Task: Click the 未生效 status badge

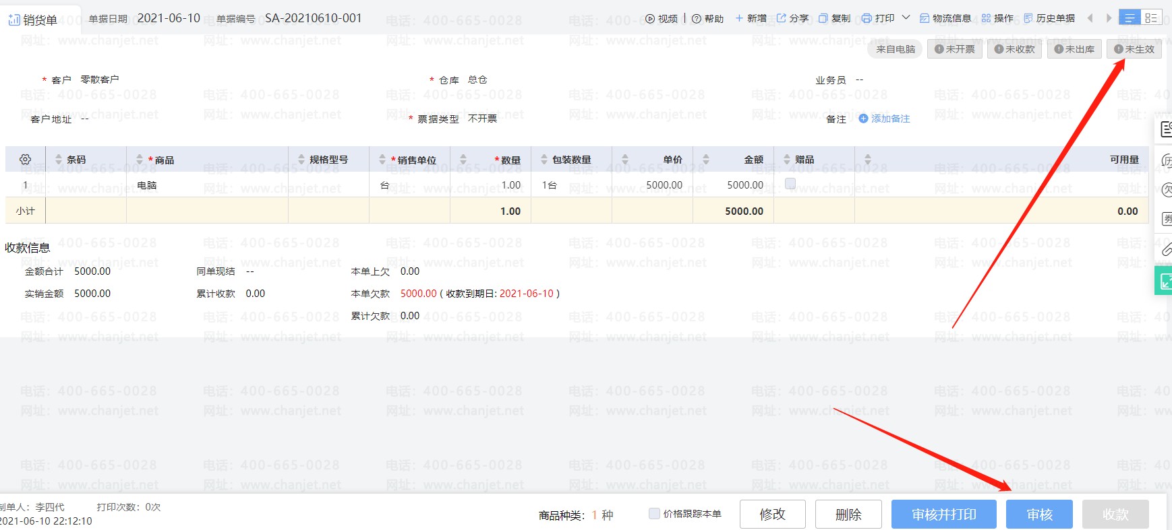Action: pyautogui.click(x=1134, y=49)
